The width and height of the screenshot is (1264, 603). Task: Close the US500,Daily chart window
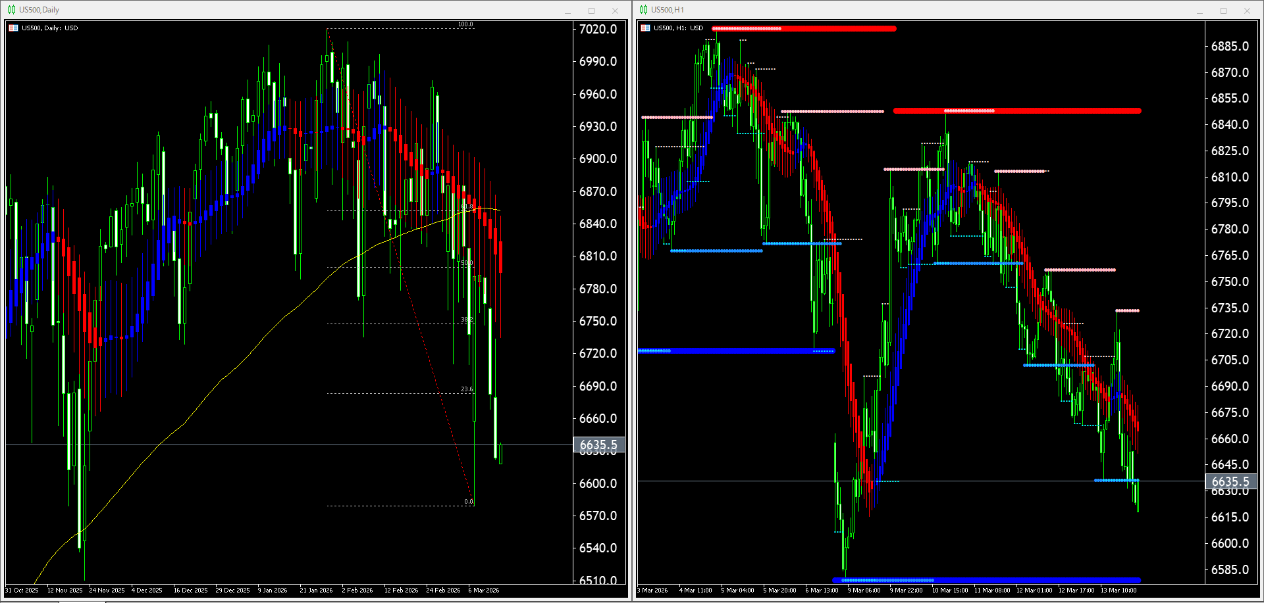615,11
